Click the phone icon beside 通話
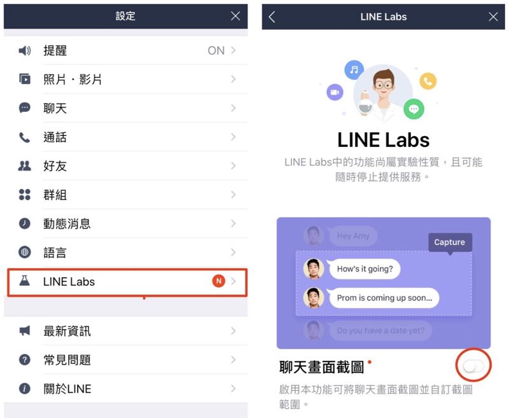 [x=25, y=137]
